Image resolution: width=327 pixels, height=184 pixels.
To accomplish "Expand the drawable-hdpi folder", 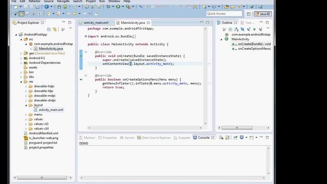I will pos(26,86).
